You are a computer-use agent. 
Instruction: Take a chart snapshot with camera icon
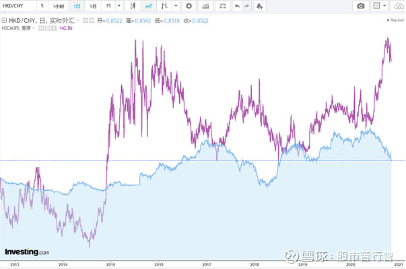coord(361,5)
